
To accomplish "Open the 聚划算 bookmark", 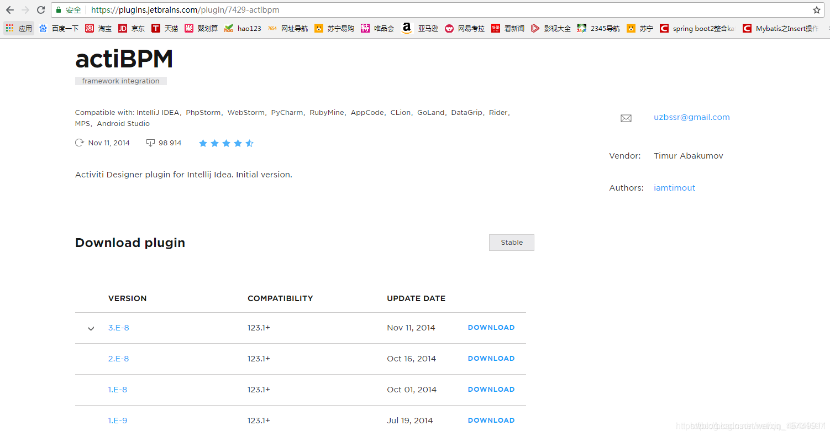I will 201,28.
